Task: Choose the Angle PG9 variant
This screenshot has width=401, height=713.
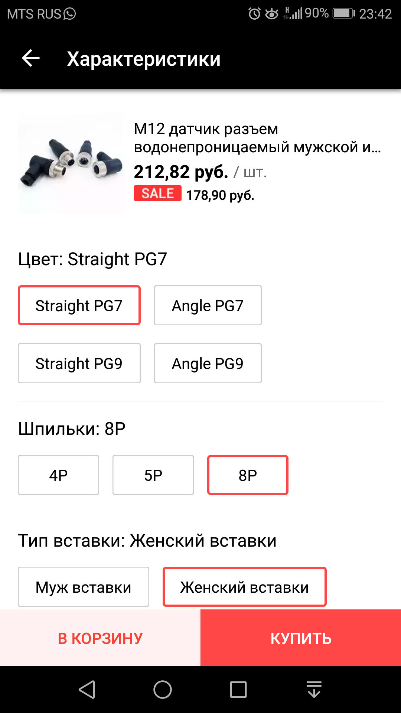Action: coord(208,363)
